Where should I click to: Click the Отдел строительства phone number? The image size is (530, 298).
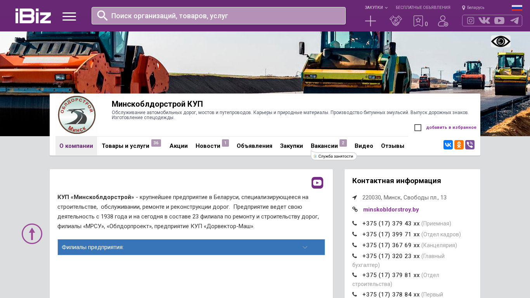pos(391,275)
